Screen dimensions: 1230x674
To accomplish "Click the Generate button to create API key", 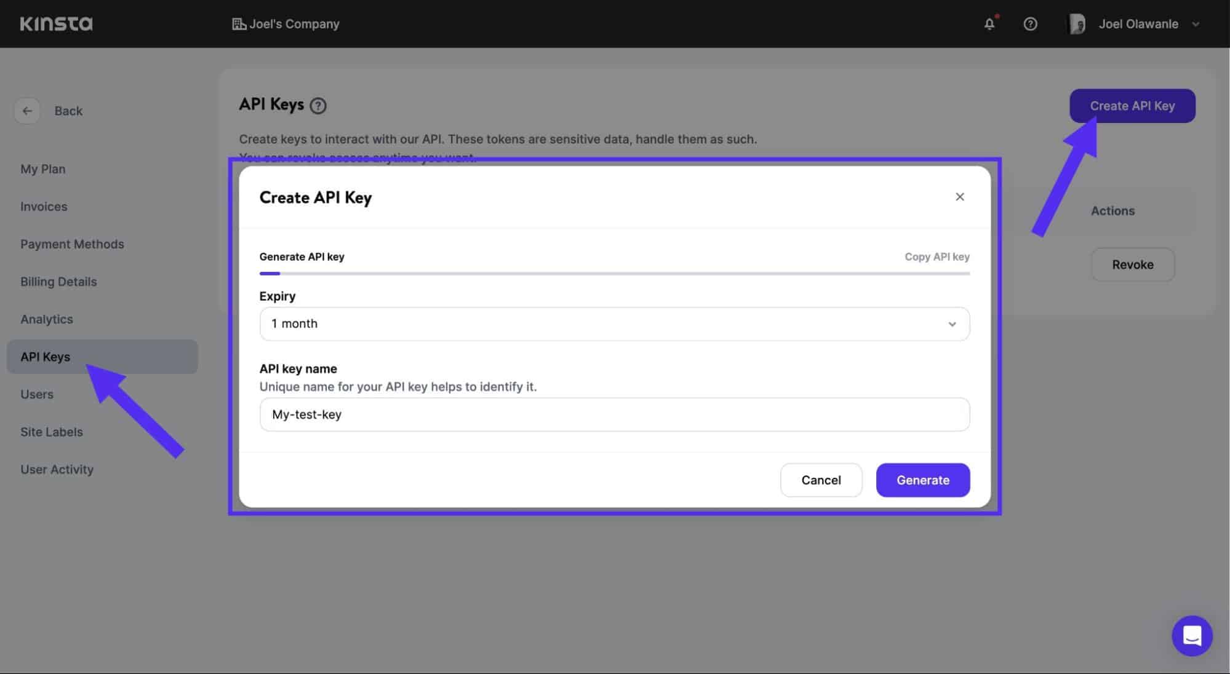I will [923, 480].
